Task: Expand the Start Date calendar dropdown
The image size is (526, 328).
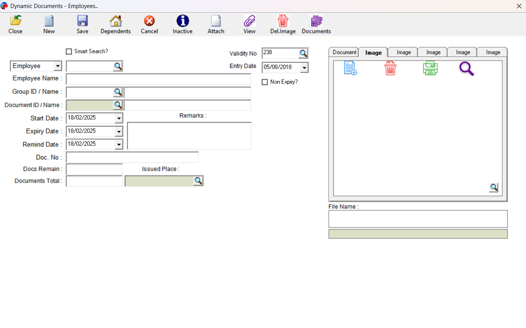Action: click(119, 118)
